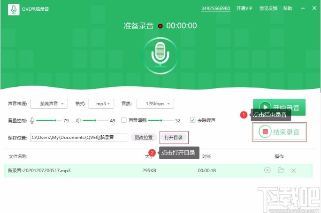This screenshot has height=213, width=321.
Task: Open the account 34925666980 link
Action: (x=215, y=8)
